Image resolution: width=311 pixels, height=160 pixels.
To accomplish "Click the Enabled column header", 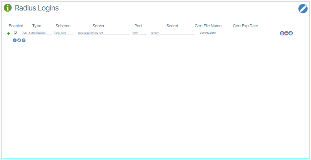I will pos(16,26).
